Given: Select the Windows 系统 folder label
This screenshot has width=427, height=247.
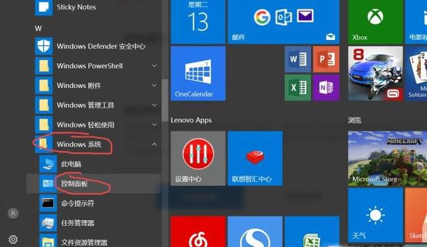Looking at the screenshot, I should (79, 144).
